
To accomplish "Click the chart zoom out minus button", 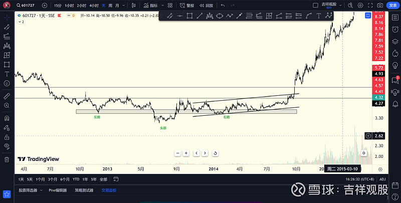I will 178,153.
